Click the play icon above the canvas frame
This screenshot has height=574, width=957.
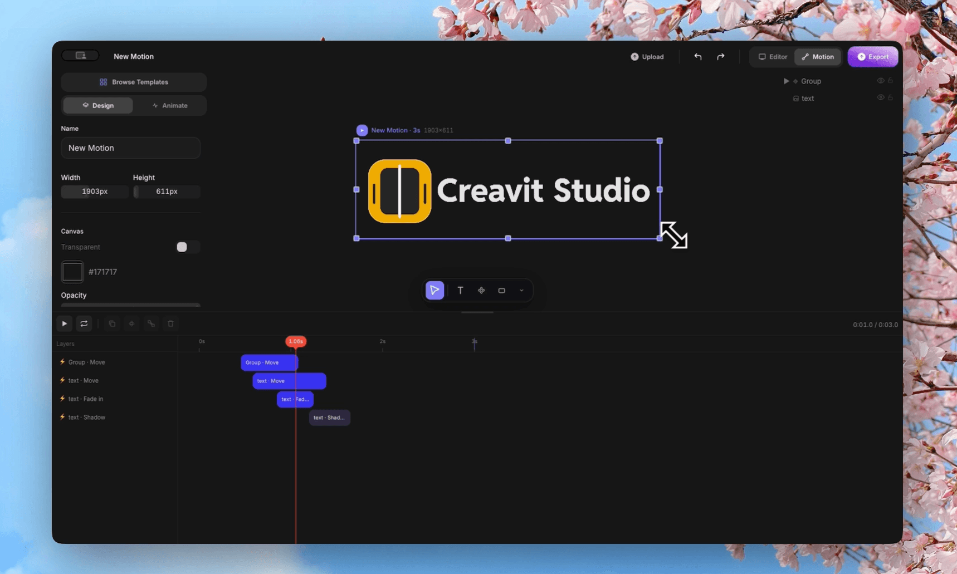pos(362,130)
